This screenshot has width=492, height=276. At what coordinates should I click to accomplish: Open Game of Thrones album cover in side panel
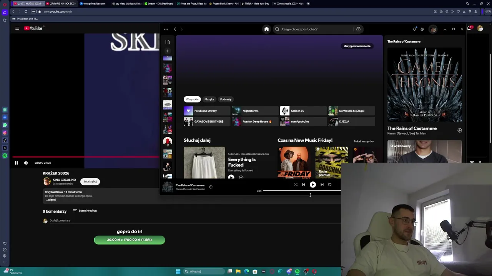tap(424, 85)
